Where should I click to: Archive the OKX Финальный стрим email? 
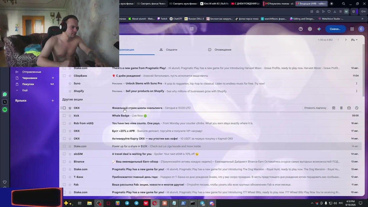click(x=333, y=108)
